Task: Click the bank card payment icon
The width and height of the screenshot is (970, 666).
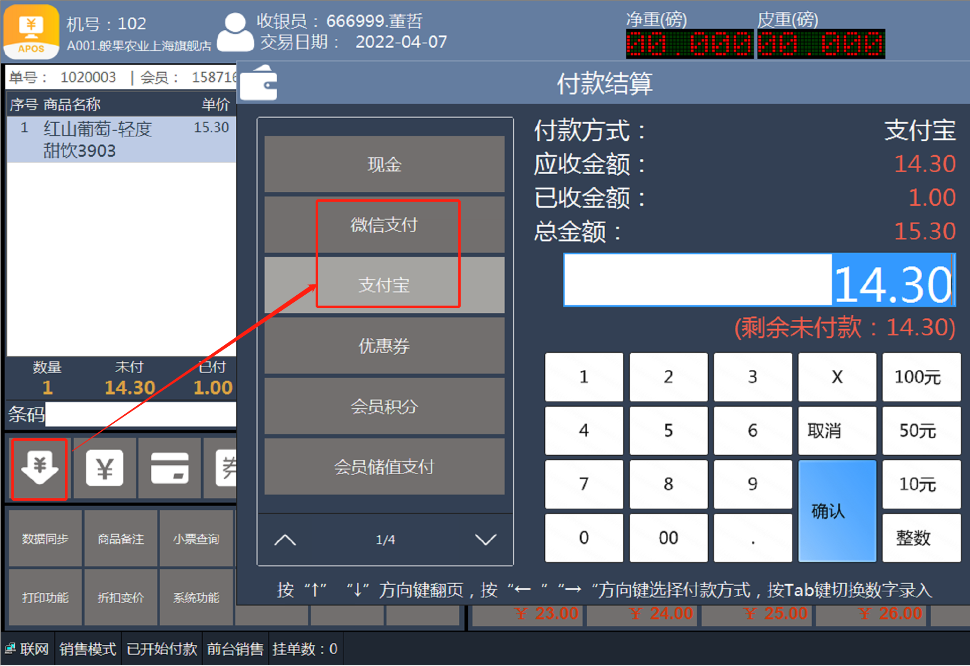Action: tap(169, 468)
